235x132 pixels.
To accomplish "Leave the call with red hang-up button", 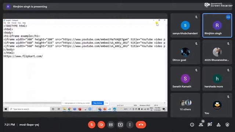I will point(141,125).
